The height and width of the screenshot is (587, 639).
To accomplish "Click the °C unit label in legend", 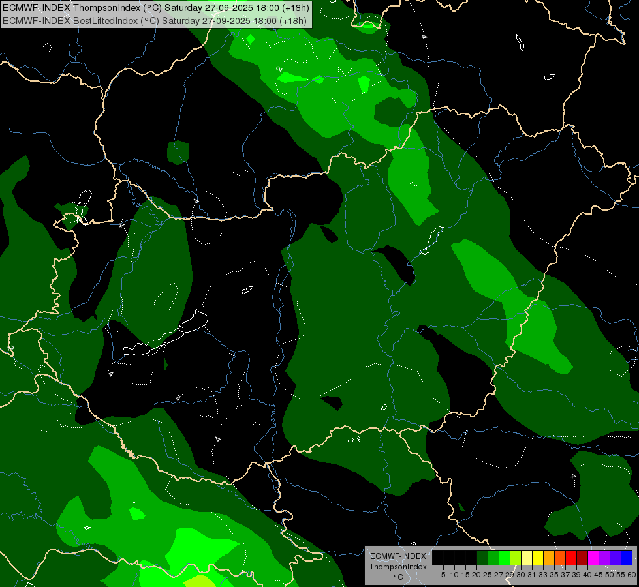I will [x=398, y=577].
